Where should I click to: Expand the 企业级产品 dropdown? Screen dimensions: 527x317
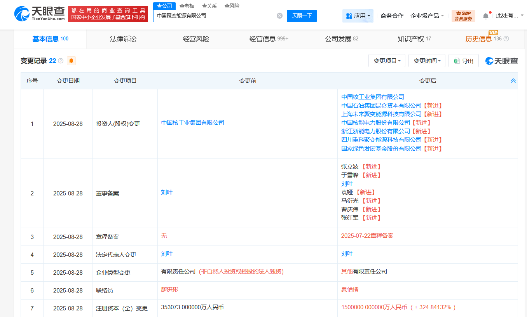[x=426, y=15]
